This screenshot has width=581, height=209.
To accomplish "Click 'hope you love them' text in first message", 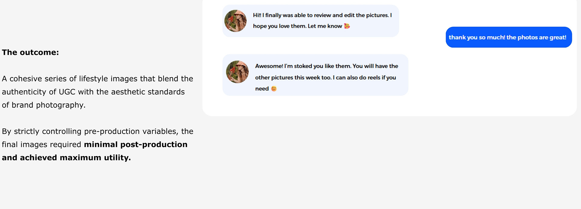I will (x=279, y=26).
